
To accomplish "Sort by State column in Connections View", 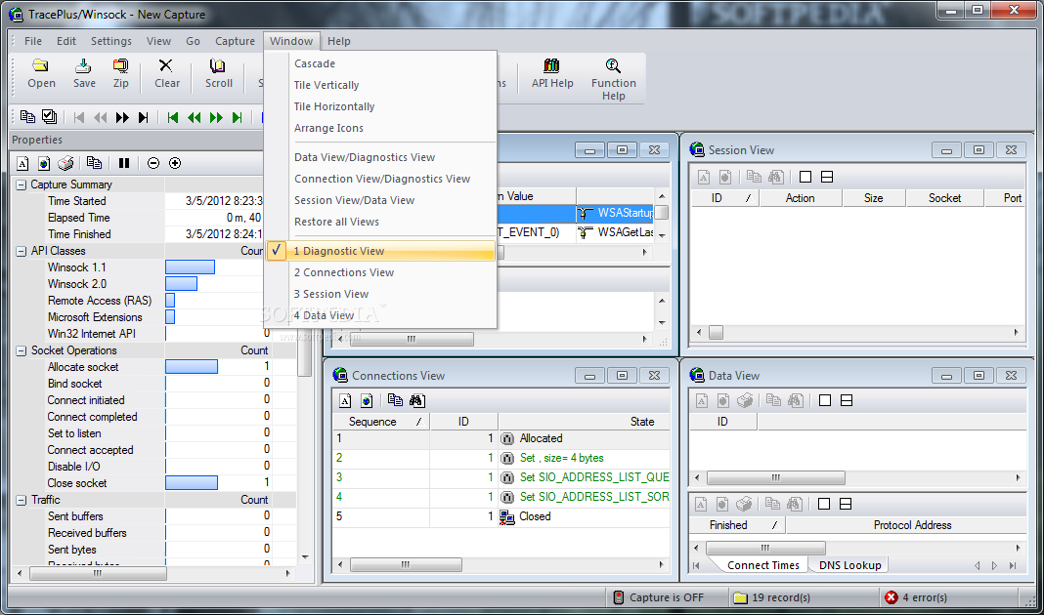I will (584, 422).
